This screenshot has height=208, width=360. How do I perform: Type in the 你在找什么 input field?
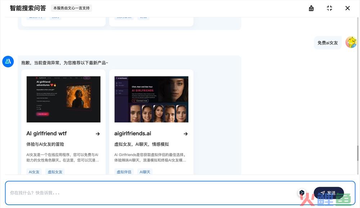click(144, 193)
